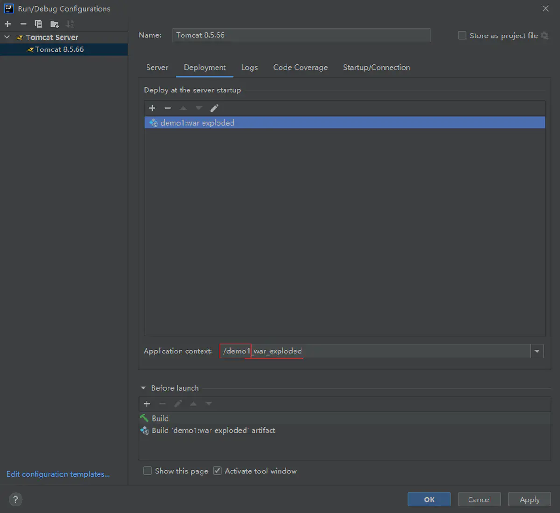The width and height of the screenshot is (560, 513).
Task: Remove before launch task minus icon
Action: [x=162, y=404]
